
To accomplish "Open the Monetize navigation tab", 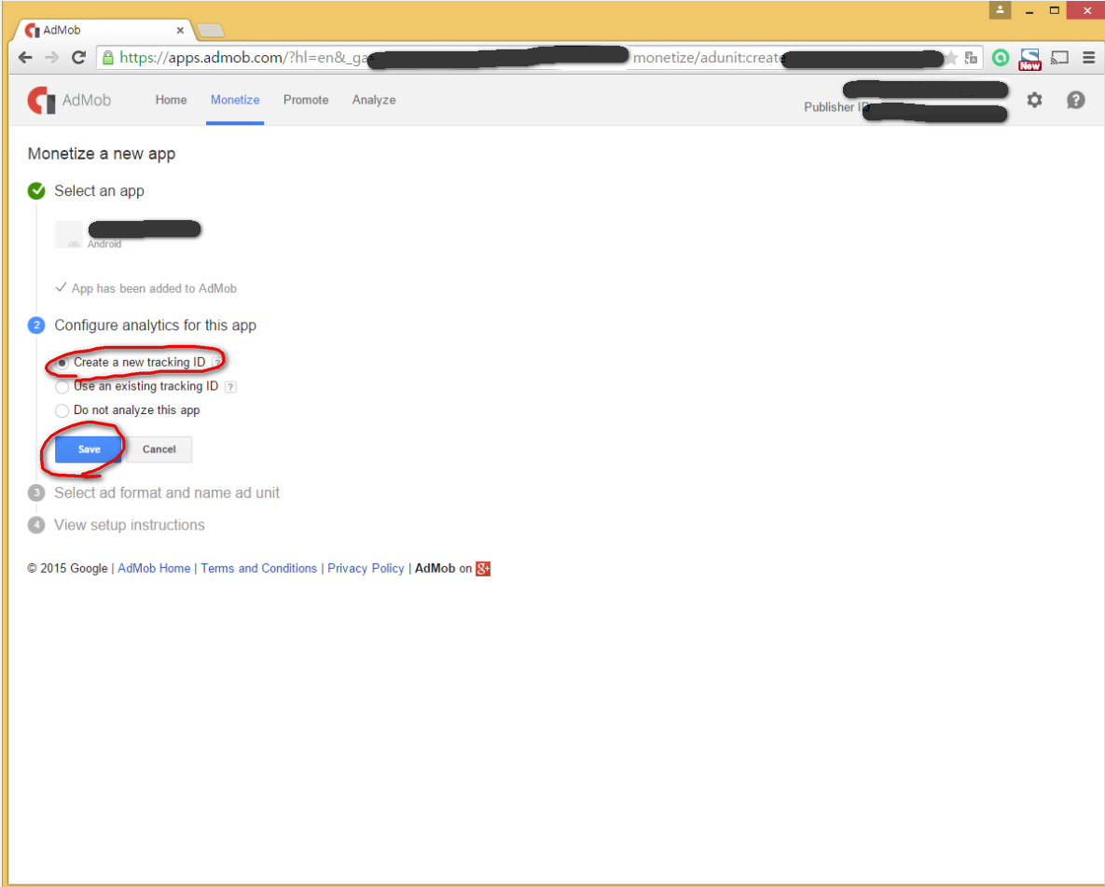I will point(235,100).
